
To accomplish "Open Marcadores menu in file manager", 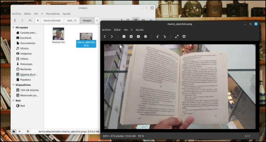I will coord(53,14).
